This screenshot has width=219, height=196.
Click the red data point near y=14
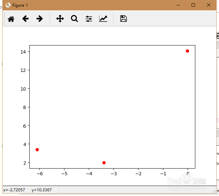coord(187,51)
